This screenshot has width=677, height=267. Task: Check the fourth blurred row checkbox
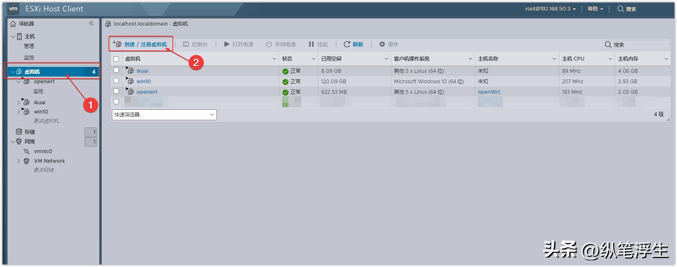(116, 101)
